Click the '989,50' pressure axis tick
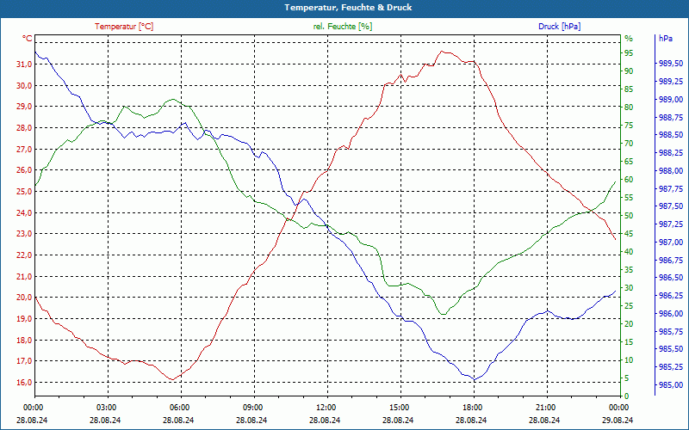Screen dimensions: 689x430 (x=671, y=64)
